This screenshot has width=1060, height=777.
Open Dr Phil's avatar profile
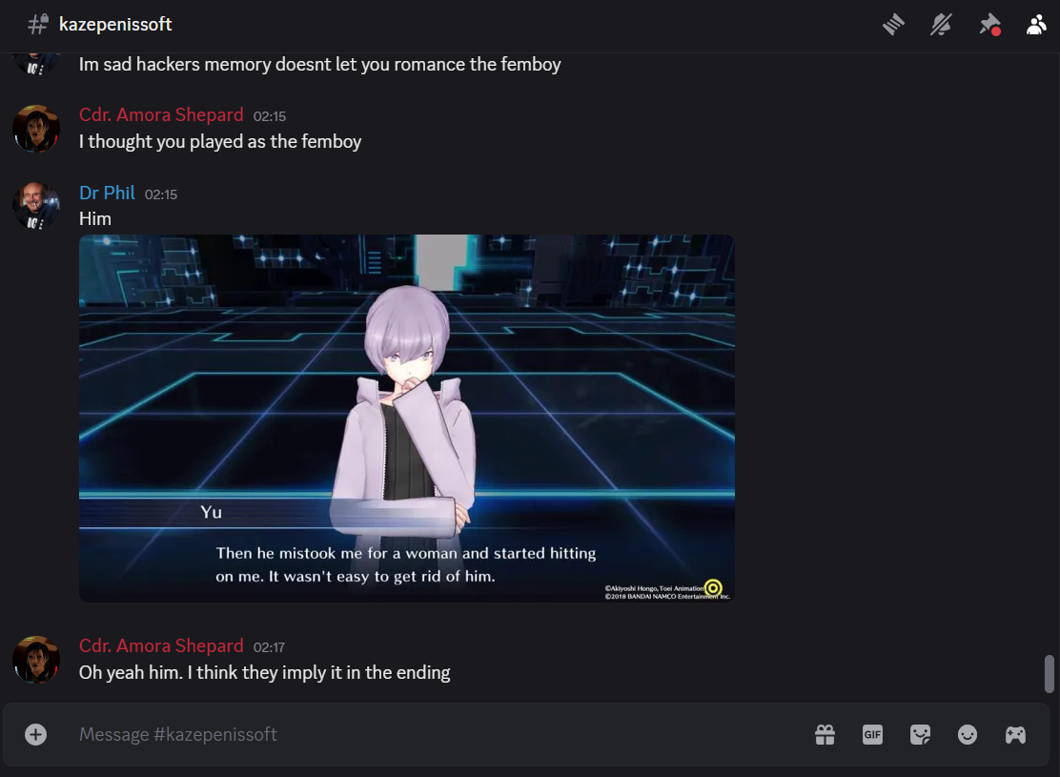pyautogui.click(x=36, y=206)
